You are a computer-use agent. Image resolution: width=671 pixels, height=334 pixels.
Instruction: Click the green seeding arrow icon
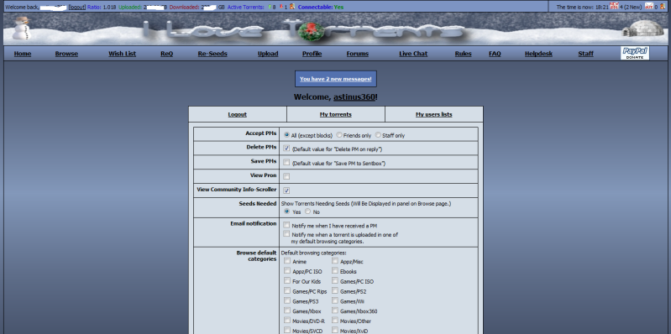tap(270, 7)
